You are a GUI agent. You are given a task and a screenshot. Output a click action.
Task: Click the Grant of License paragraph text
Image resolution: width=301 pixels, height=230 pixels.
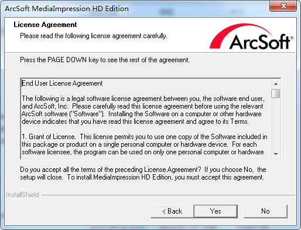[x=145, y=144]
